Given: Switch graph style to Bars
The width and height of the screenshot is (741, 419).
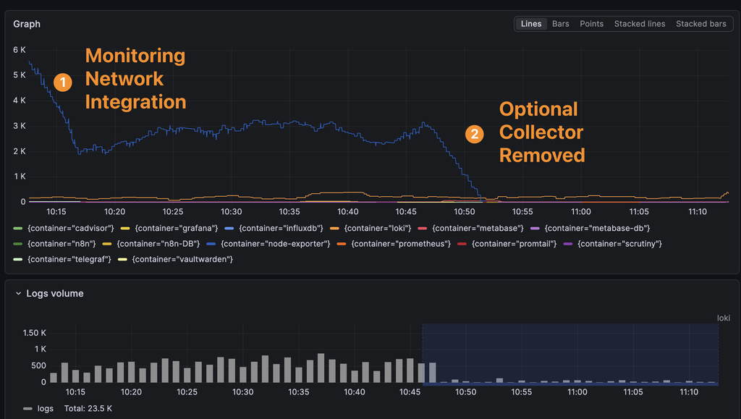Looking at the screenshot, I should tap(561, 24).
